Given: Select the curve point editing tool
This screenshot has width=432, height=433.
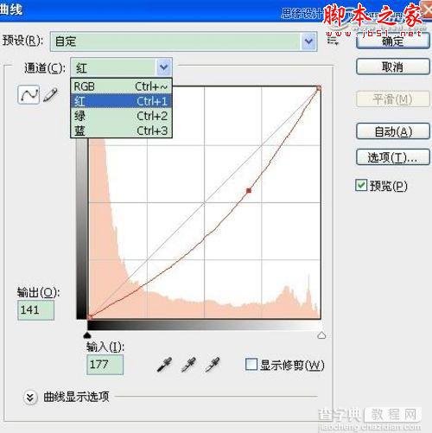Looking at the screenshot, I should click(29, 94).
